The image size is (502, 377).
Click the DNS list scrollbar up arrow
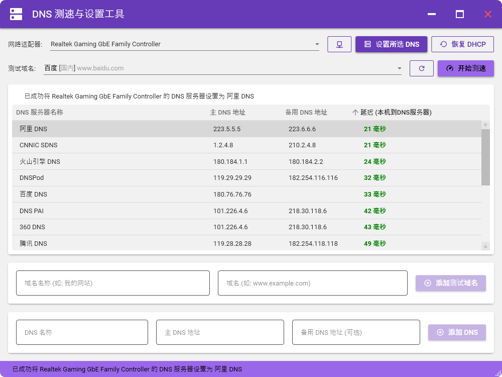(x=485, y=125)
